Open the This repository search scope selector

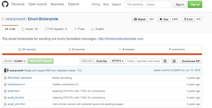click(135, 4)
